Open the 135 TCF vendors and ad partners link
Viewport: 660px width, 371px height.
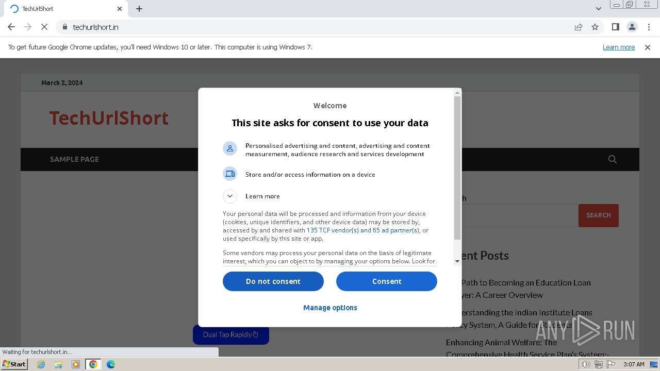pyautogui.click(x=363, y=230)
